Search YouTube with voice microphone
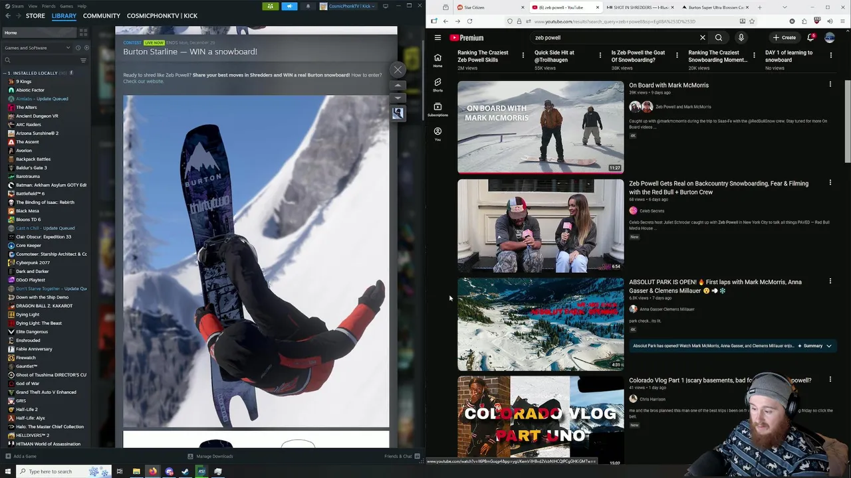Viewport: 851px width, 478px height. pos(741,38)
